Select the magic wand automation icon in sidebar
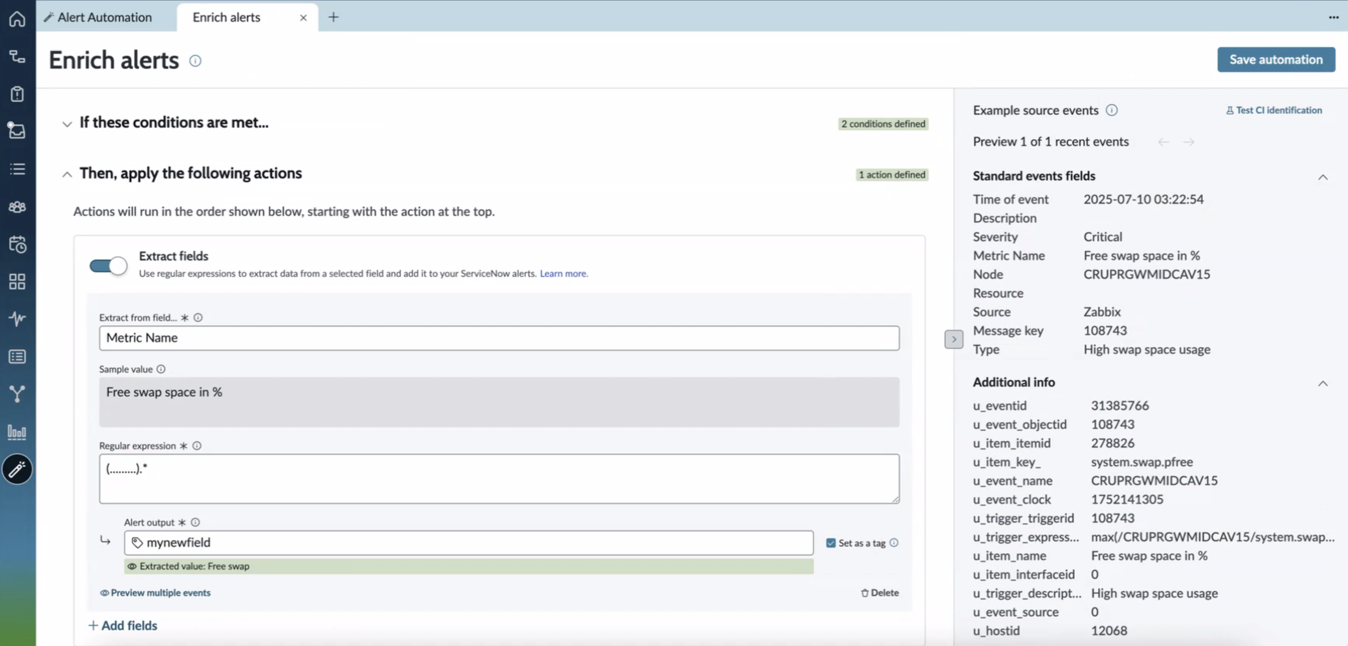Image resolution: width=1348 pixels, height=646 pixels. [17, 469]
